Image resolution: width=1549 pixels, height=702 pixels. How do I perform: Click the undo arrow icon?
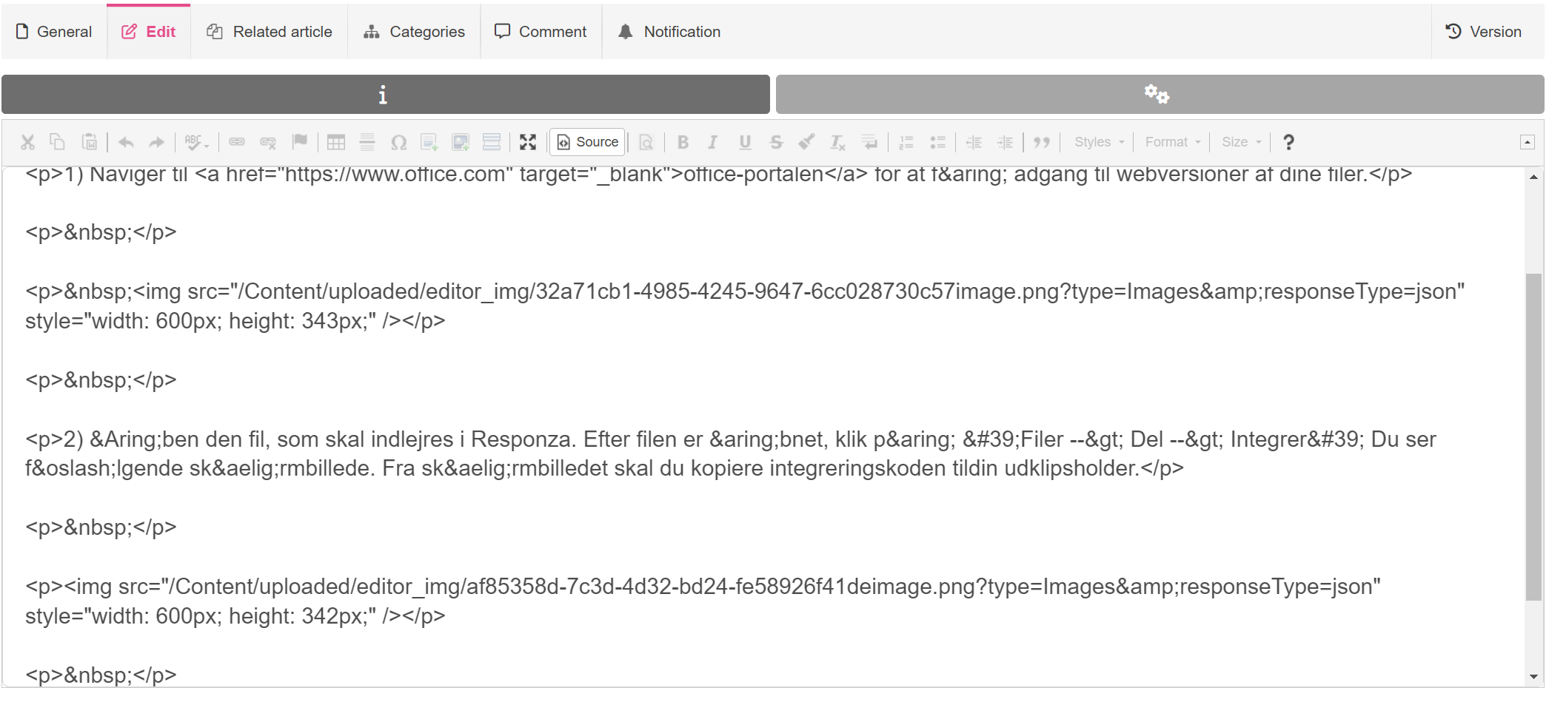(x=126, y=142)
